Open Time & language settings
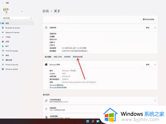 pyautogui.click(x=17, y=51)
